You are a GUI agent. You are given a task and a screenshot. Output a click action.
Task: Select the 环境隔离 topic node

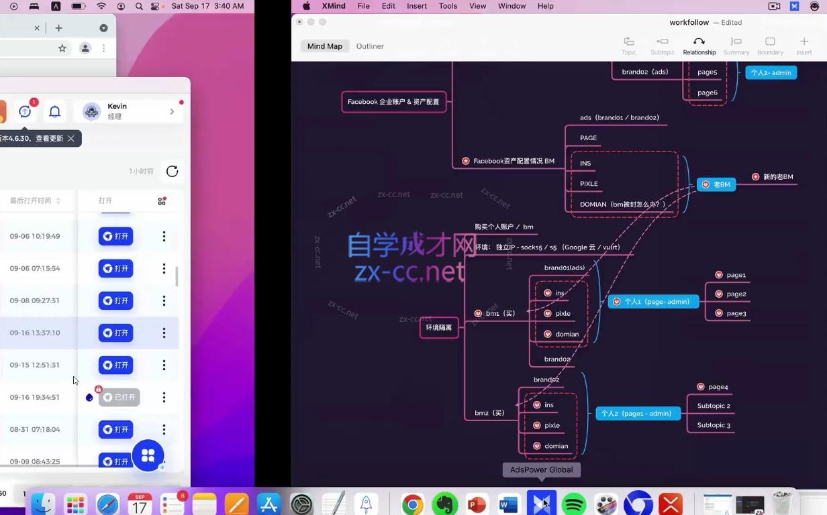(439, 327)
